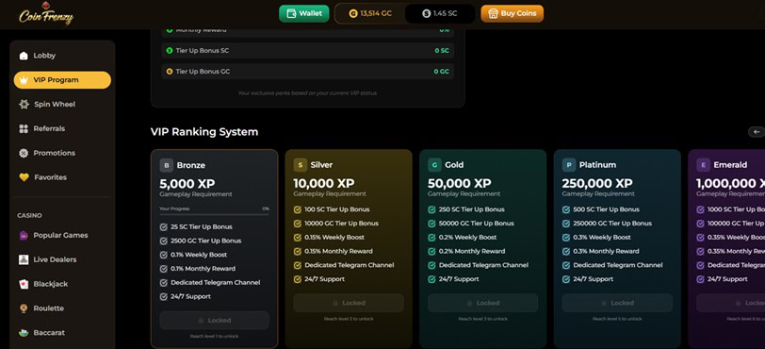Open Spin Wheel
765x349 pixels.
pyautogui.click(x=62, y=105)
